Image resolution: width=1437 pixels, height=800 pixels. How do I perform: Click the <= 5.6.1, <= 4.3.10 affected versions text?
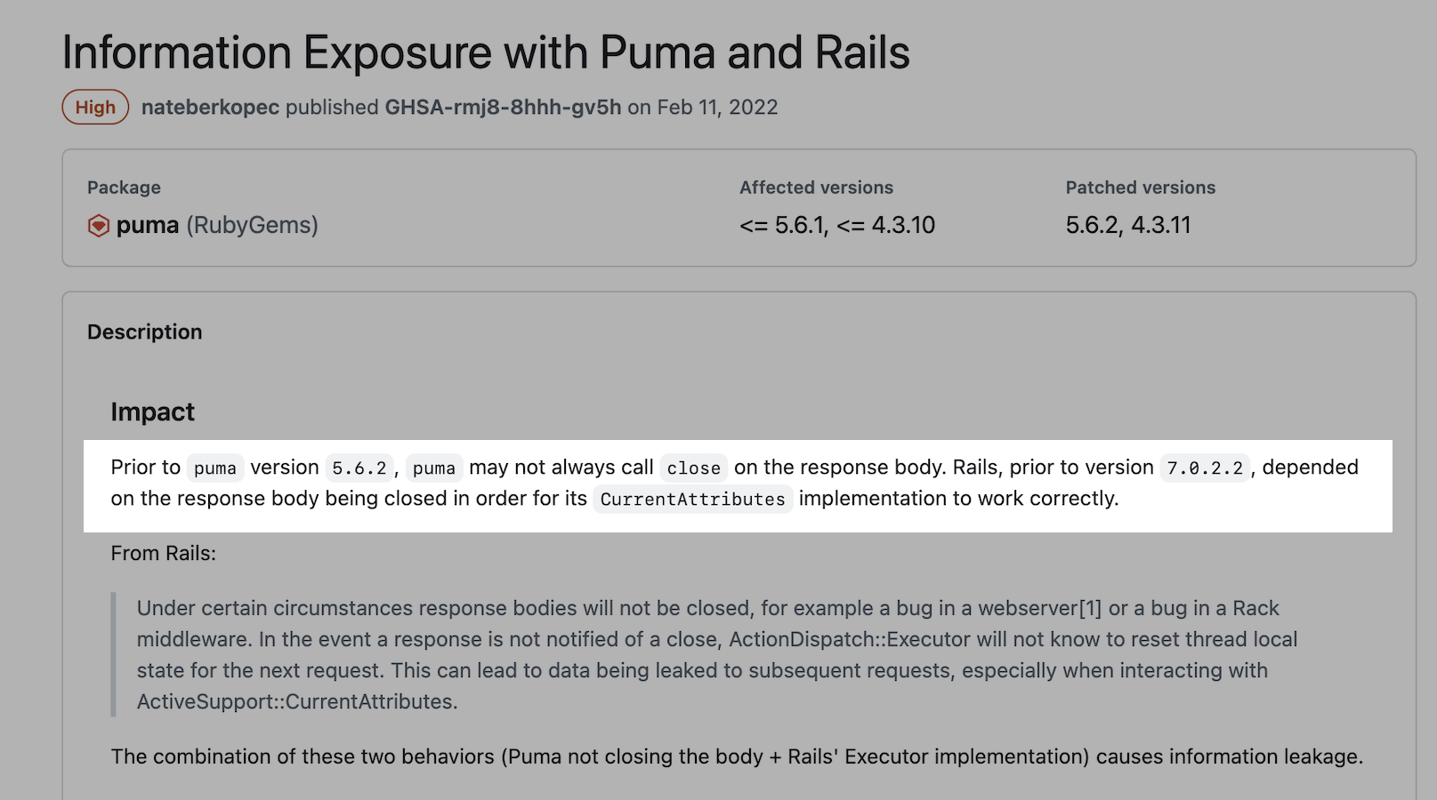[x=836, y=225]
